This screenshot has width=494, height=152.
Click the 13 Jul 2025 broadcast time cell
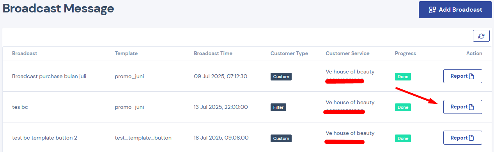pyautogui.click(x=221, y=107)
